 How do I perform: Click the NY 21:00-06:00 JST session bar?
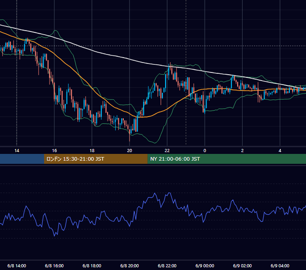click(x=226, y=159)
